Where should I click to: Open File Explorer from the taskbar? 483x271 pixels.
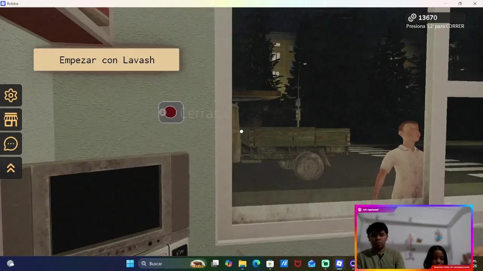pos(242,263)
